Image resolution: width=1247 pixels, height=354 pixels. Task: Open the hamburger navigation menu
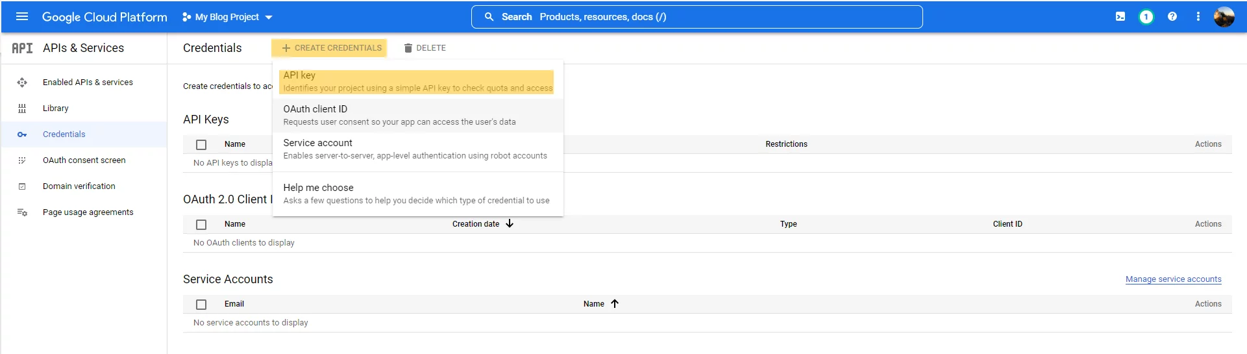pyautogui.click(x=22, y=17)
